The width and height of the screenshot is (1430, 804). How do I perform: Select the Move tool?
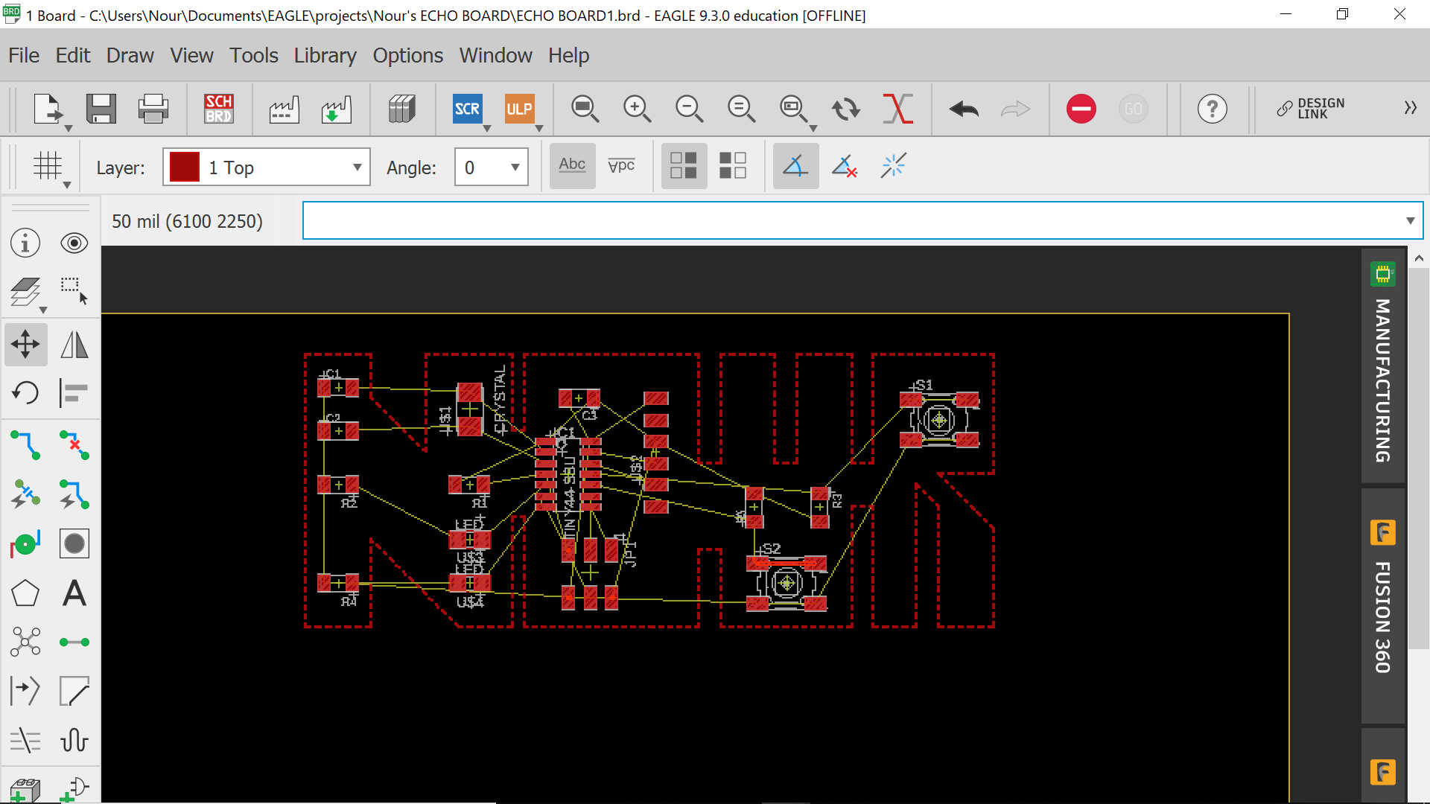[x=25, y=344]
